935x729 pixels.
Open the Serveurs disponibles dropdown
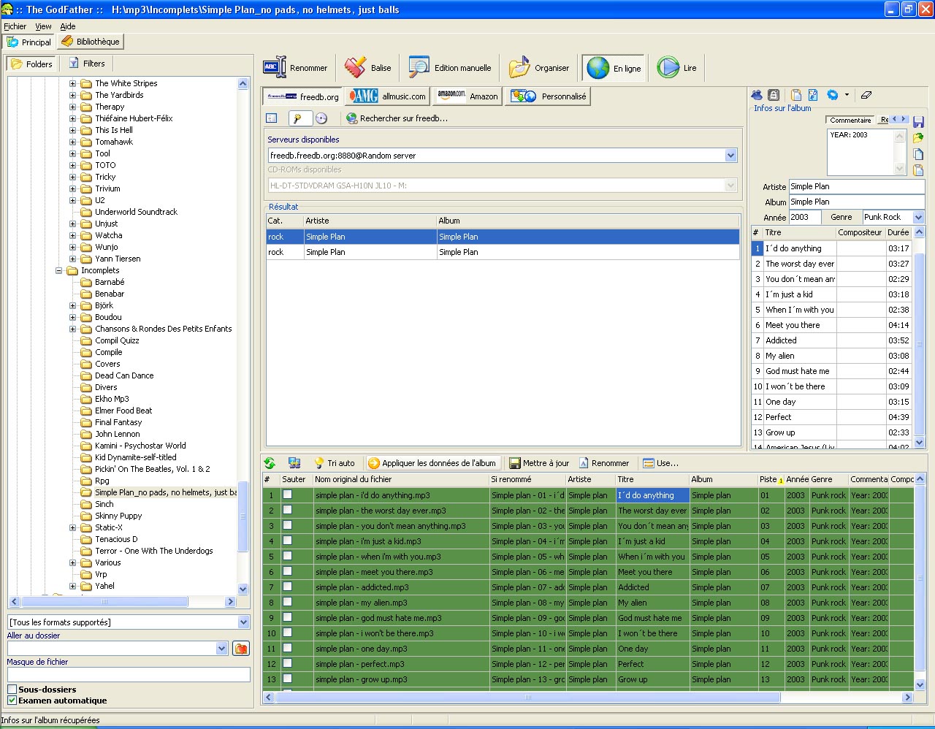click(x=730, y=156)
